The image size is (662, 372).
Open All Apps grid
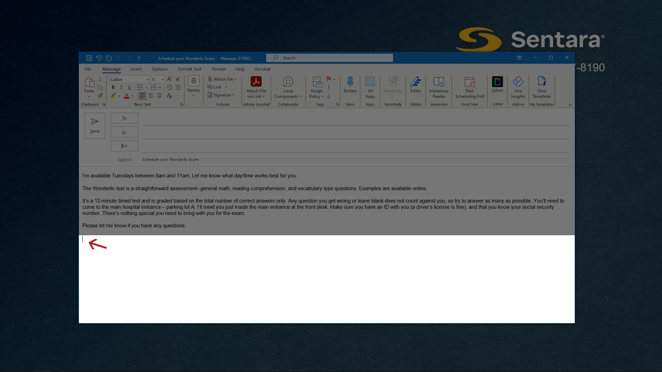(x=370, y=87)
